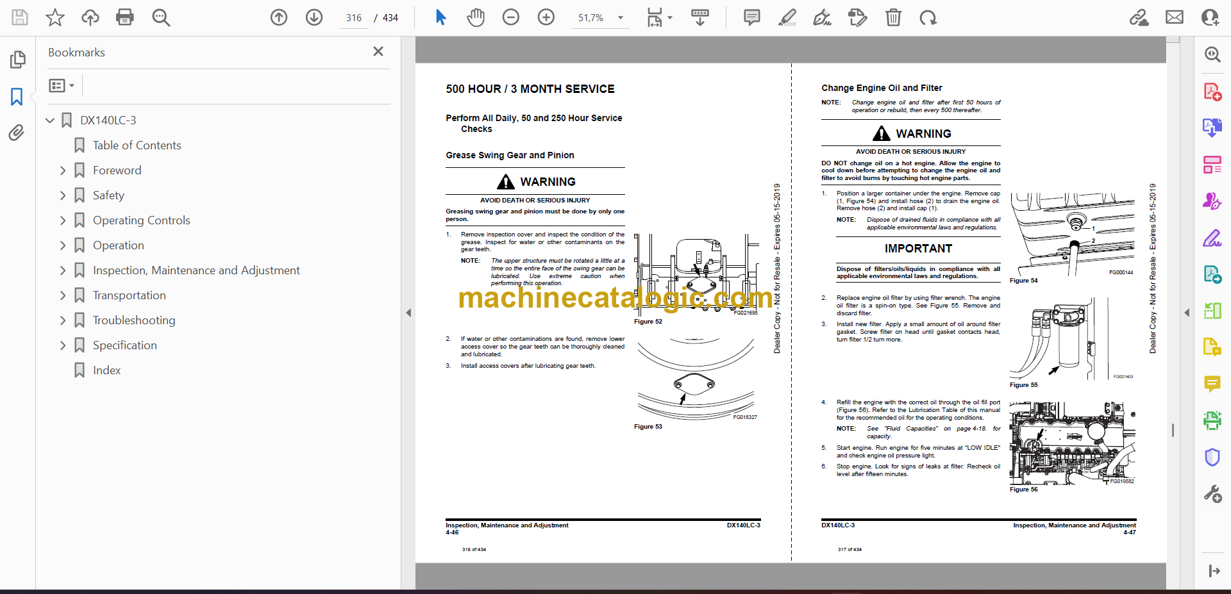Open the Fill & Sign tool

pyautogui.click(x=1212, y=238)
